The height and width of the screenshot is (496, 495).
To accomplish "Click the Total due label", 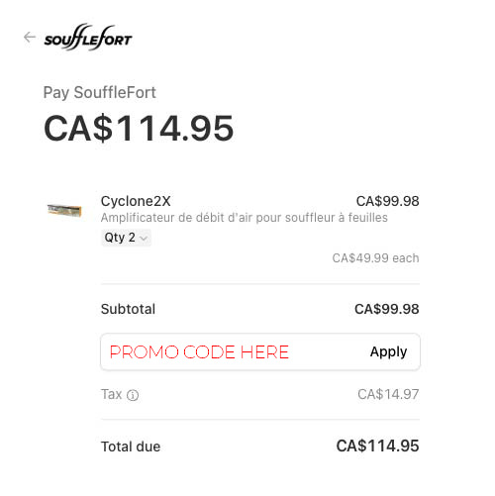I will point(131,446).
